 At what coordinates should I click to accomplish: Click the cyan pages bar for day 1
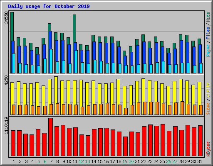tap(14, 63)
